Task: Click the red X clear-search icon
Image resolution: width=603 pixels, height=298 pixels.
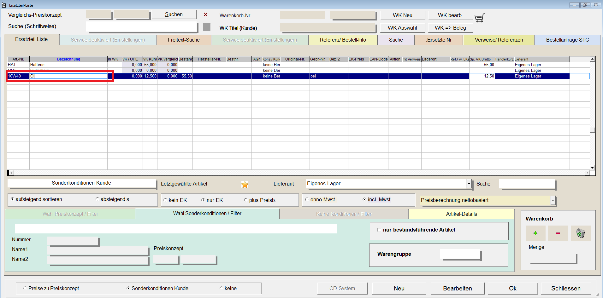Action: click(205, 14)
